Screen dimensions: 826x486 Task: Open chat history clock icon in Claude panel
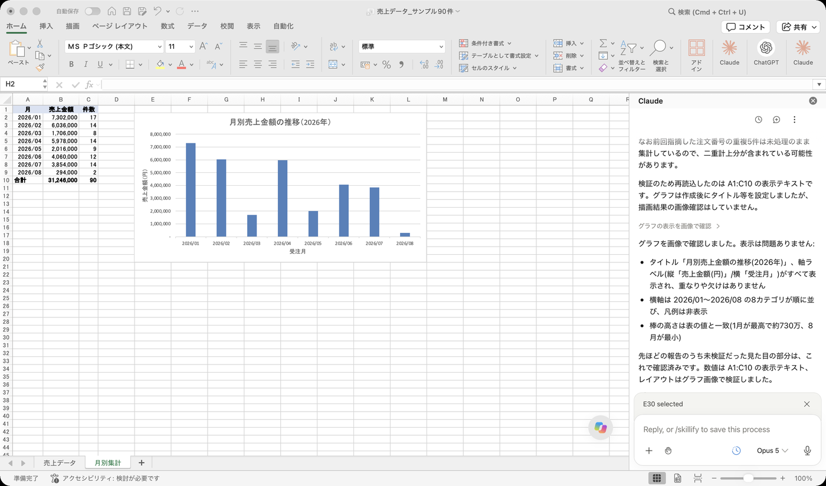(759, 120)
